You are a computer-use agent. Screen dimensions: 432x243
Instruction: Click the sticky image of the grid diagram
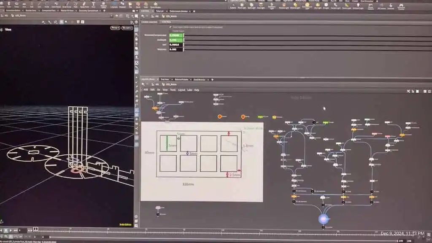click(202, 162)
